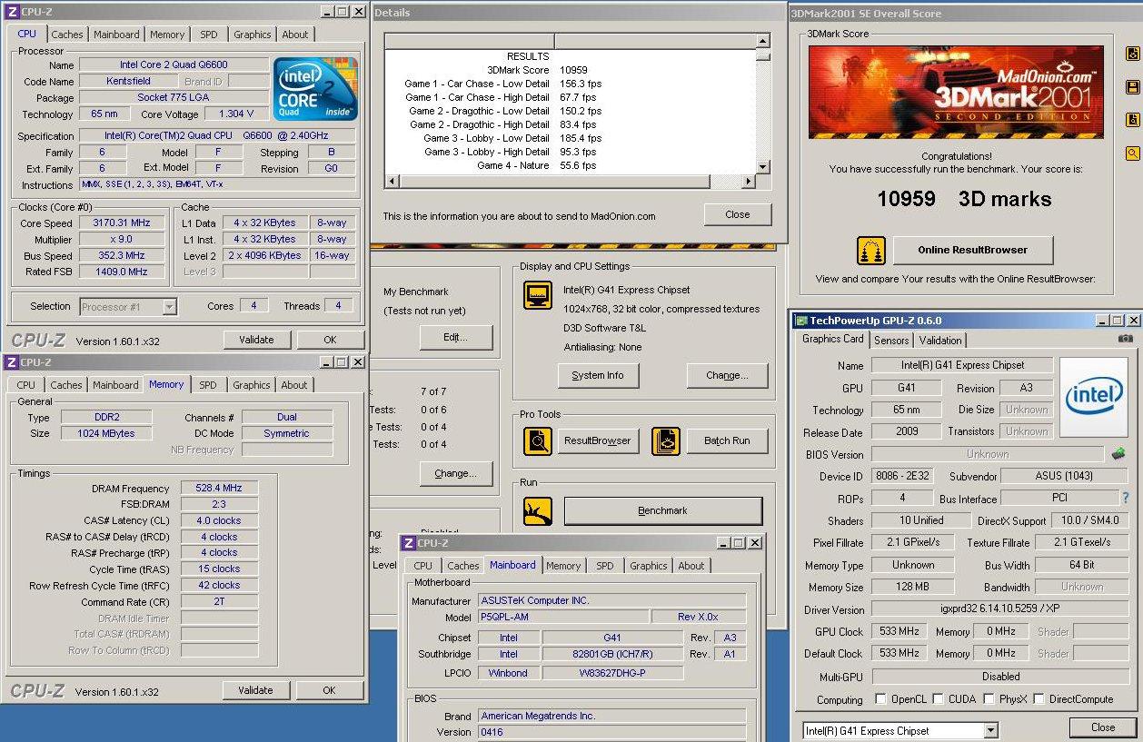1143x742 pixels.
Task: Click the up arrow of the Details results scrollbar
Action: [x=762, y=41]
